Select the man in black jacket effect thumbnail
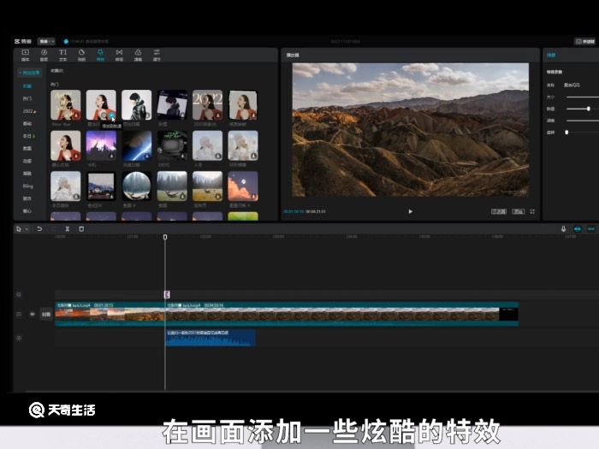 (136, 105)
